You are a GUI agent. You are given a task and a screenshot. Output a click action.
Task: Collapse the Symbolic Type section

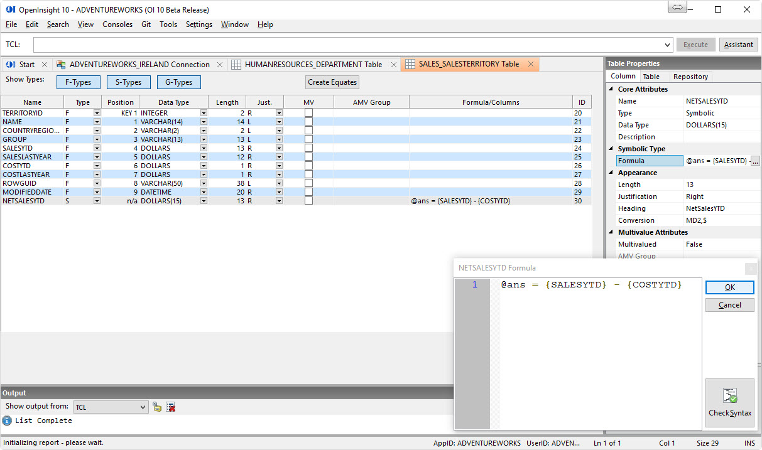pos(612,149)
